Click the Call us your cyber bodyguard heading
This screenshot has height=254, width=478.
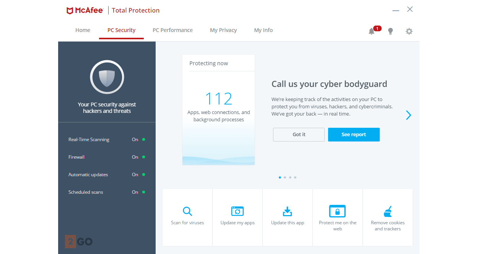[x=329, y=84]
